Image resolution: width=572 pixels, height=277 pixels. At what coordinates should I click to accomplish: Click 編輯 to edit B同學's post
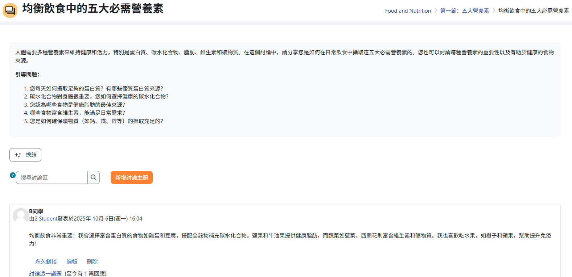[72, 261]
